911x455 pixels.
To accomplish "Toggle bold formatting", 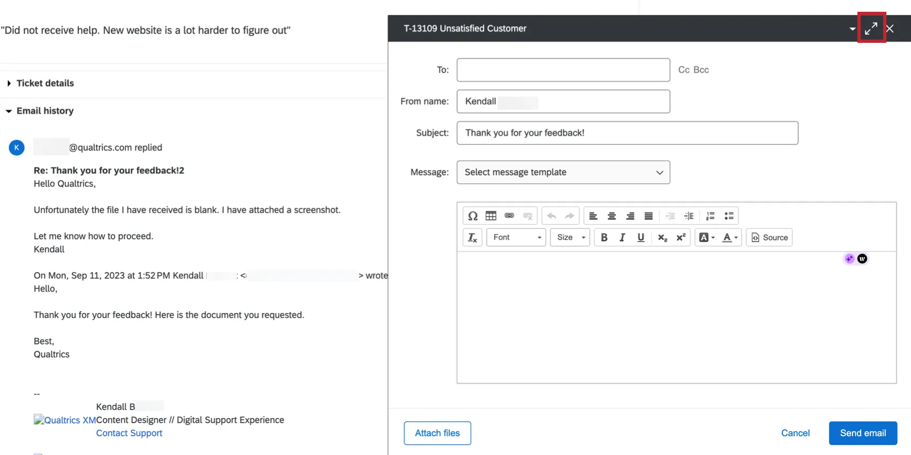I will coord(604,238).
